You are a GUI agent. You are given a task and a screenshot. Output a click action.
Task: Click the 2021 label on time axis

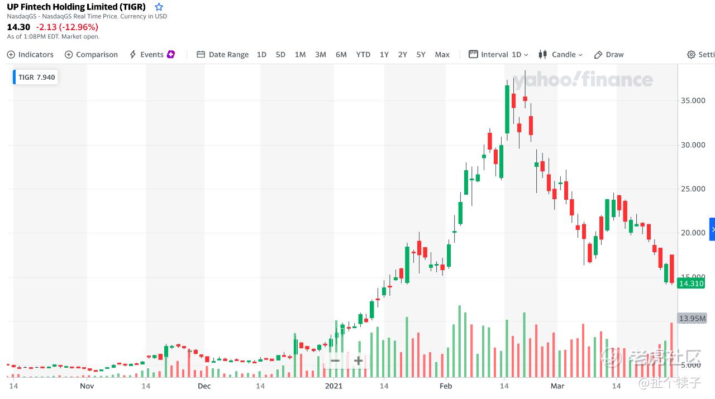pyautogui.click(x=333, y=386)
